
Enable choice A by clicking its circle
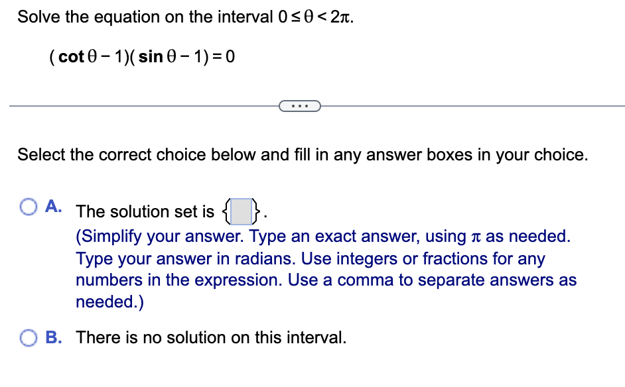click(28, 207)
